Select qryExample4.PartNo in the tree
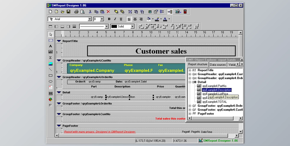 pos(214,86)
